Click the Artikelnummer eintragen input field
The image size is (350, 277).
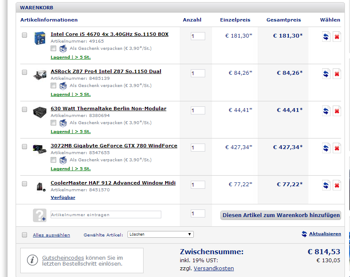[106, 215]
